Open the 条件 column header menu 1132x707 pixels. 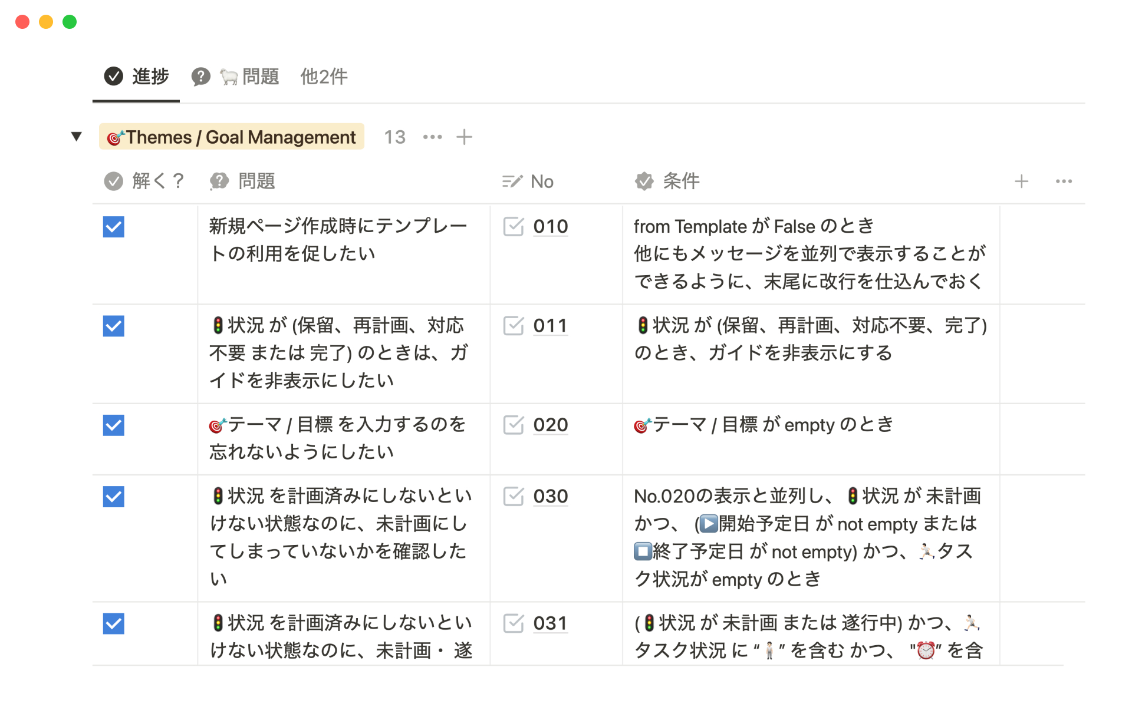click(x=681, y=181)
